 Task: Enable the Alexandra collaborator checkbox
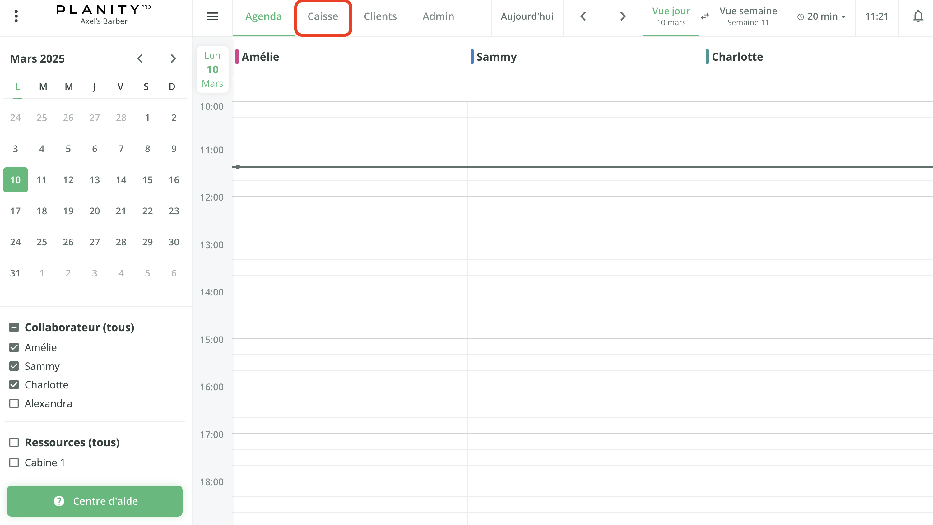tap(14, 403)
